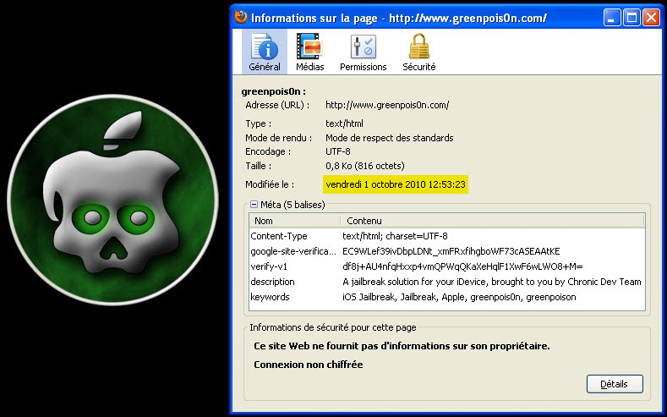
Task: Select the Content-Type meta row
Action: (x=447, y=236)
